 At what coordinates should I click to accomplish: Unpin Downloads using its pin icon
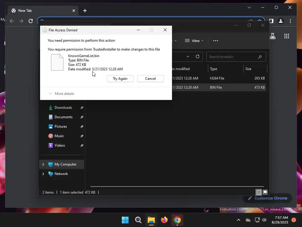82,108
